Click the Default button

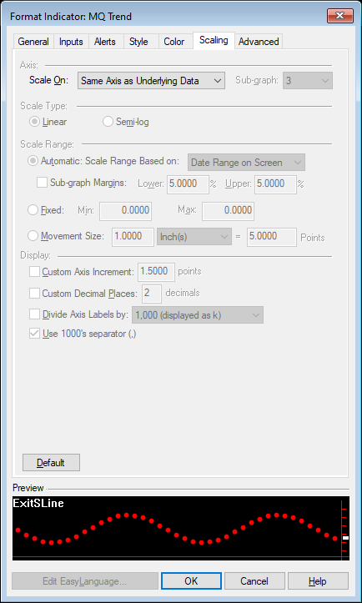pos(51,463)
